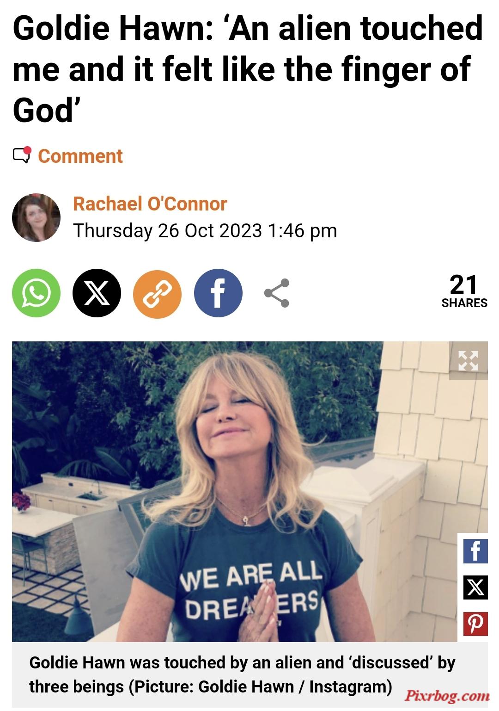Click Rachael O'Connor's avatar photo

click(36, 217)
